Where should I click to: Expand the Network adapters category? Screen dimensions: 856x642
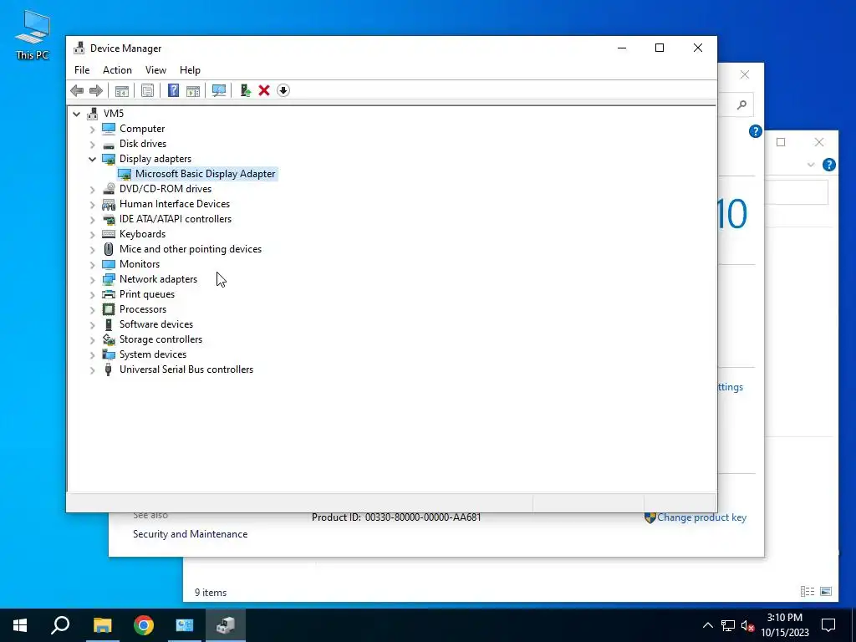92,280
